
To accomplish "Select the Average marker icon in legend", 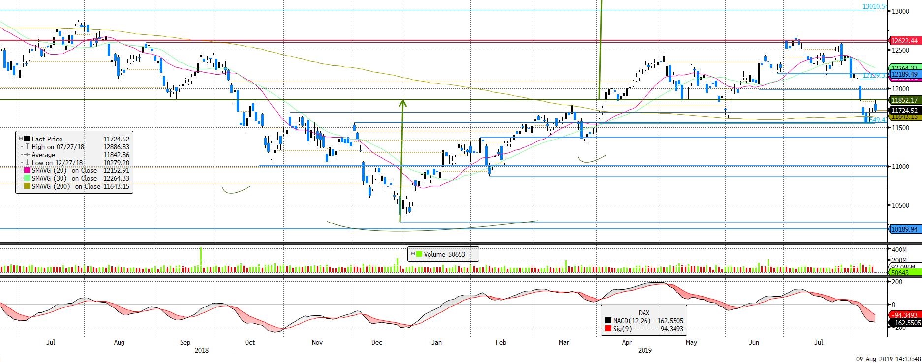I will tap(27, 155).
